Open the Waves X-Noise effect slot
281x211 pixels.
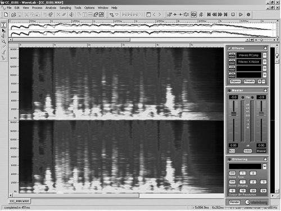[x=249, y=62]
